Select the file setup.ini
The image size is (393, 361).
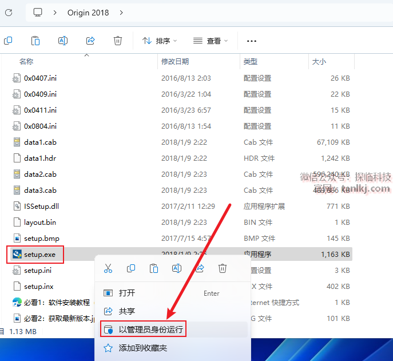[x=38, y=271]
